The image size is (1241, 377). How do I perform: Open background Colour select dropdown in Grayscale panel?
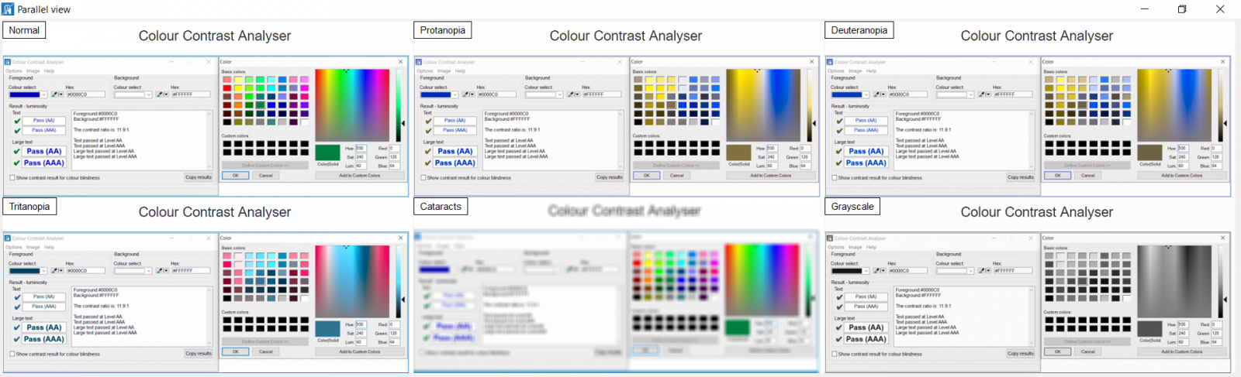(x=971, y=271)
